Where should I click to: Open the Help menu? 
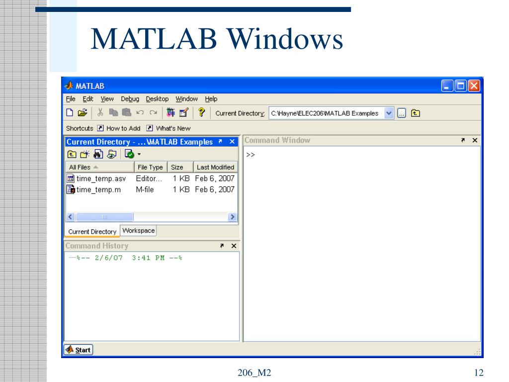[211, 99]
